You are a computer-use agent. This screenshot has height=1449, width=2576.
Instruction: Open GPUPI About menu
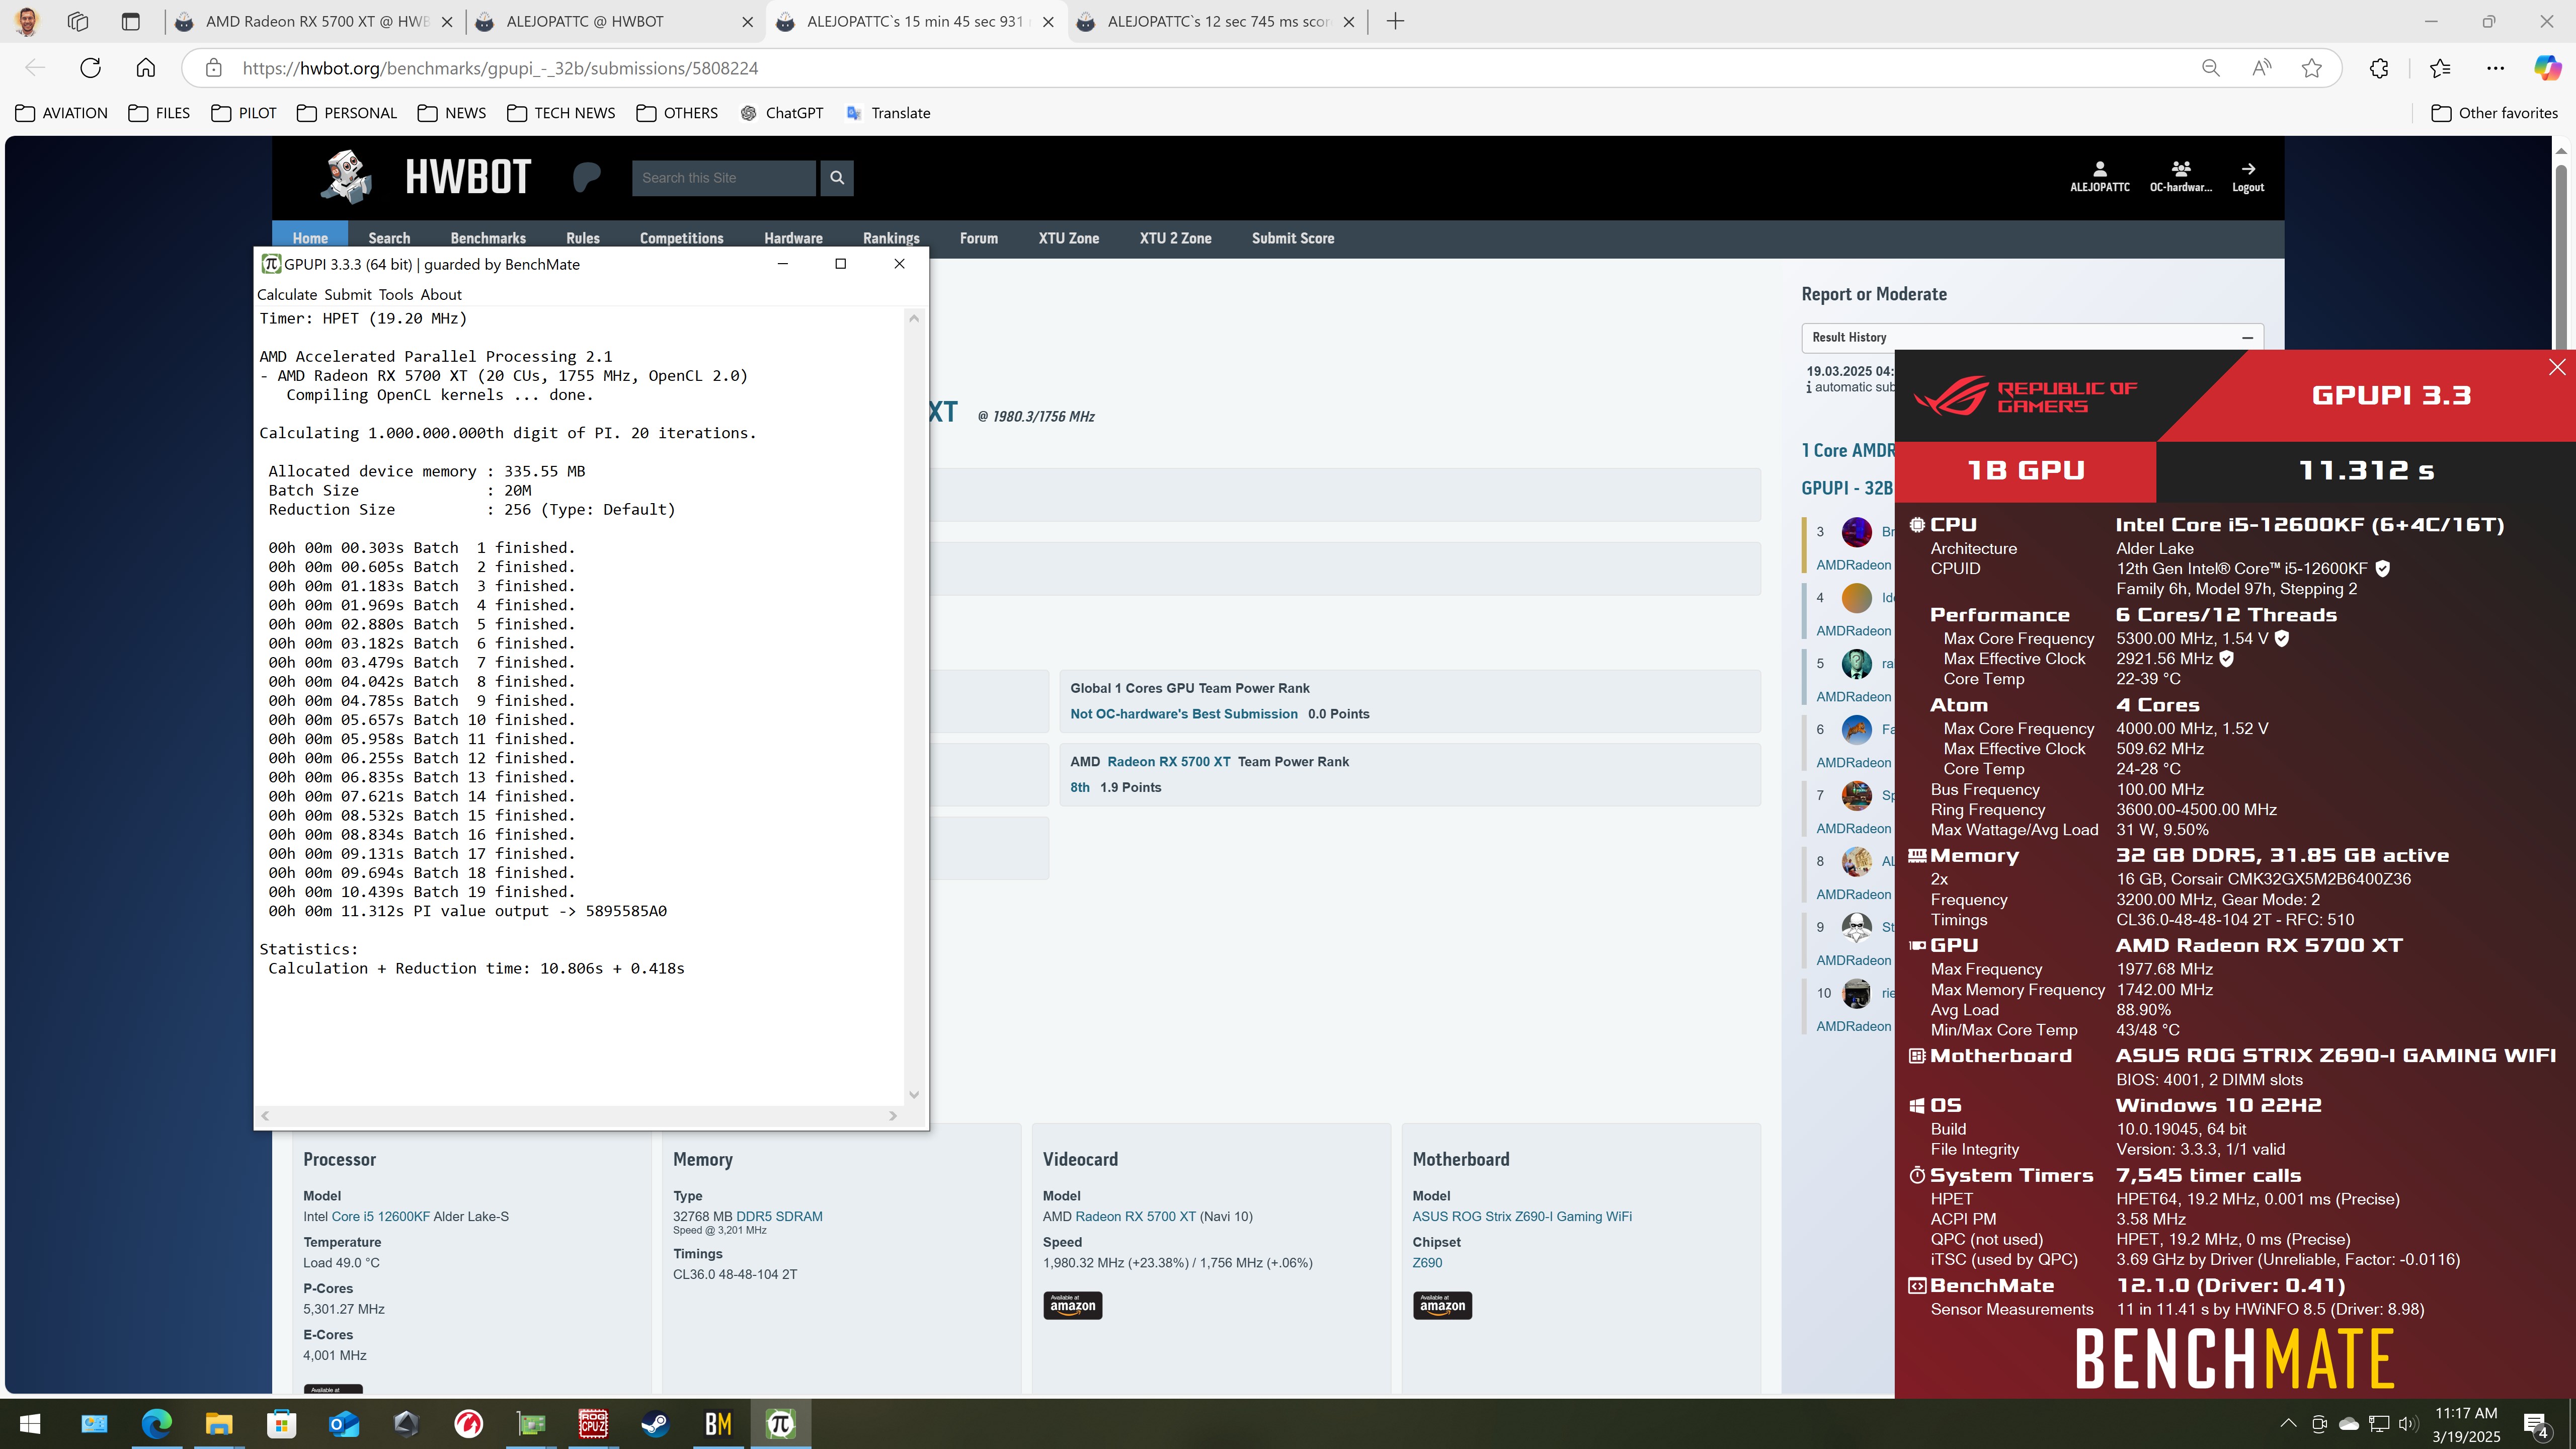pos(441,294)
